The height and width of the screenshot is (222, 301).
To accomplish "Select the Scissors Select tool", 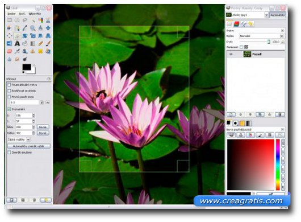I will [x=48, y=20].
